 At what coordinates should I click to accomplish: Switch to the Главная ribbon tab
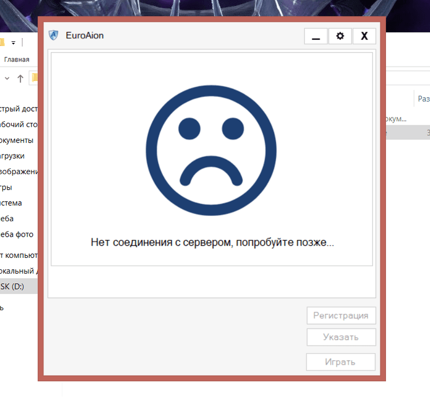click(16, 60)
